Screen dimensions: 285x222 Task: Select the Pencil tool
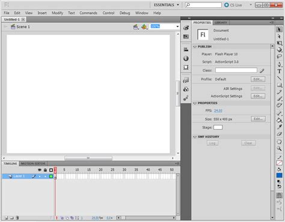[279, 92]
